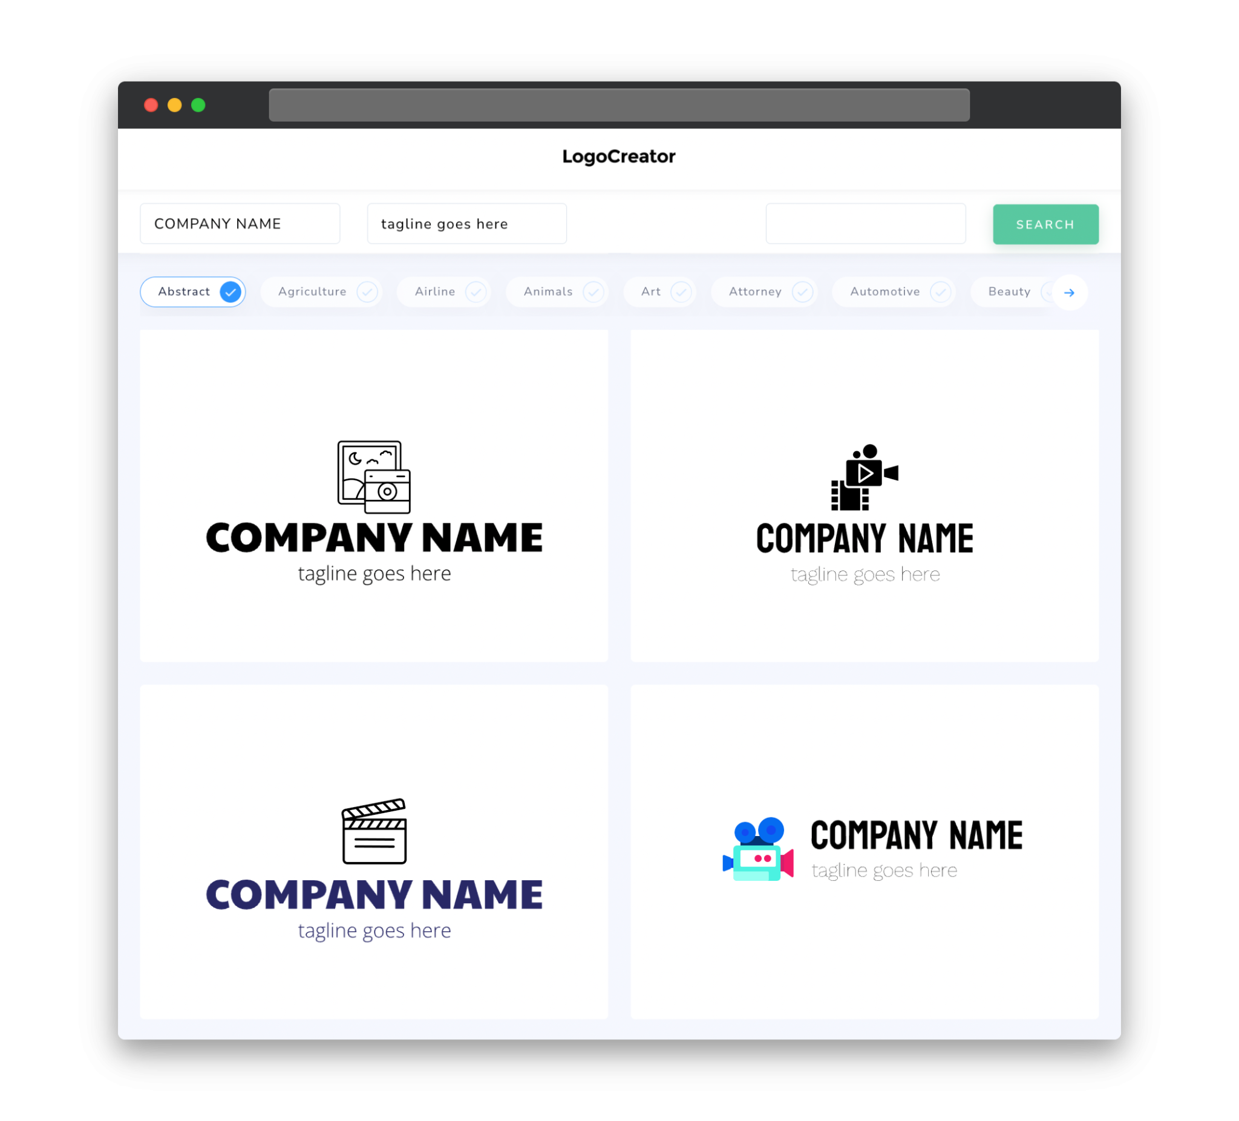1239x1121 pixels.
Task: Click the Agriculture category checkmark icon
Action: [367, 292]
